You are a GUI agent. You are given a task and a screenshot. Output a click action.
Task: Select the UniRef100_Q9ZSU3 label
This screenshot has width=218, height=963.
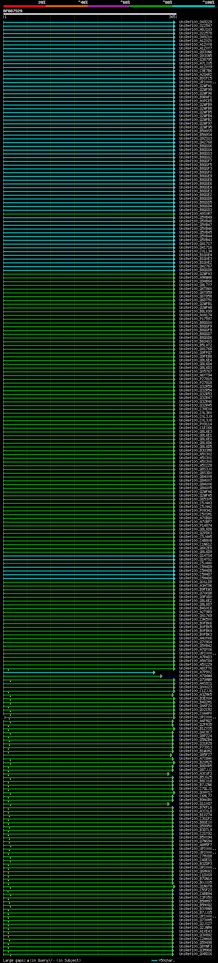point(196,139)
